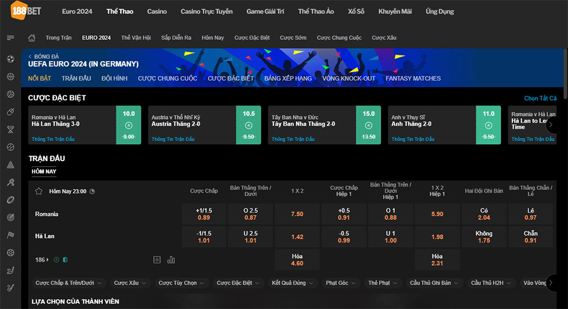Click boost icon on Austria Thắng 2-0 card
568x309 pixels.
[248, 126]
